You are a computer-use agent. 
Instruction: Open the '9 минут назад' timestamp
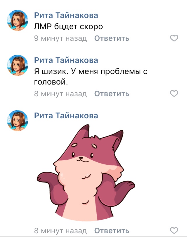point(60,38)
